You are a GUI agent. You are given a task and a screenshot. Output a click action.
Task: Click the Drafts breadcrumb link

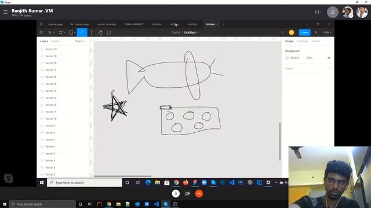[176, 32]
